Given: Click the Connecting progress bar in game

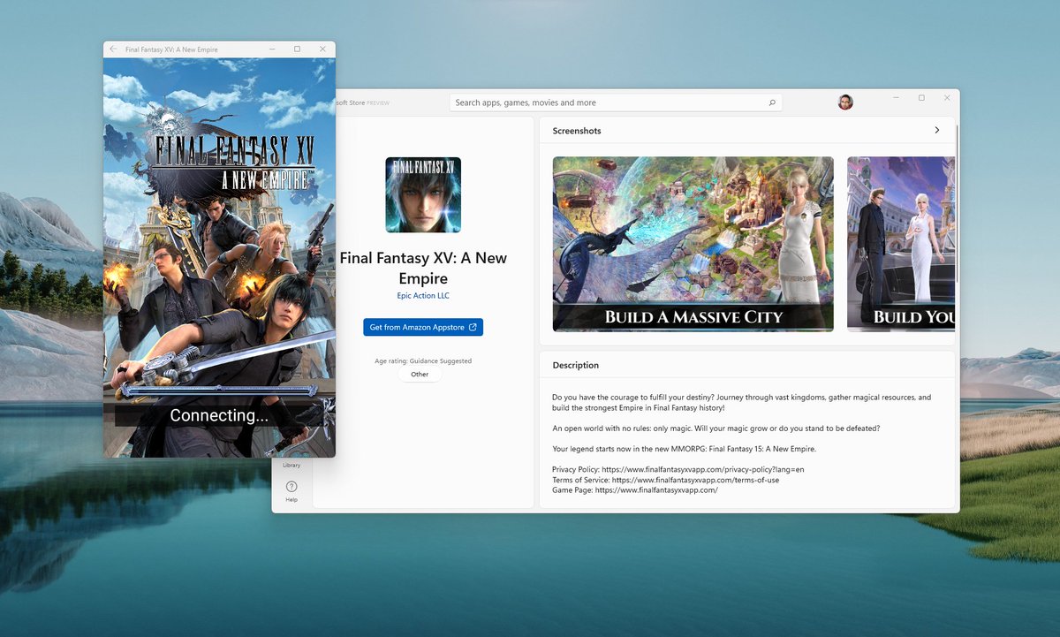Looking at the screenshot, I should click(x=219, y=390).
